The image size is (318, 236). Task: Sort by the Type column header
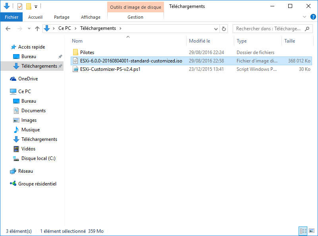coord(241,41)
